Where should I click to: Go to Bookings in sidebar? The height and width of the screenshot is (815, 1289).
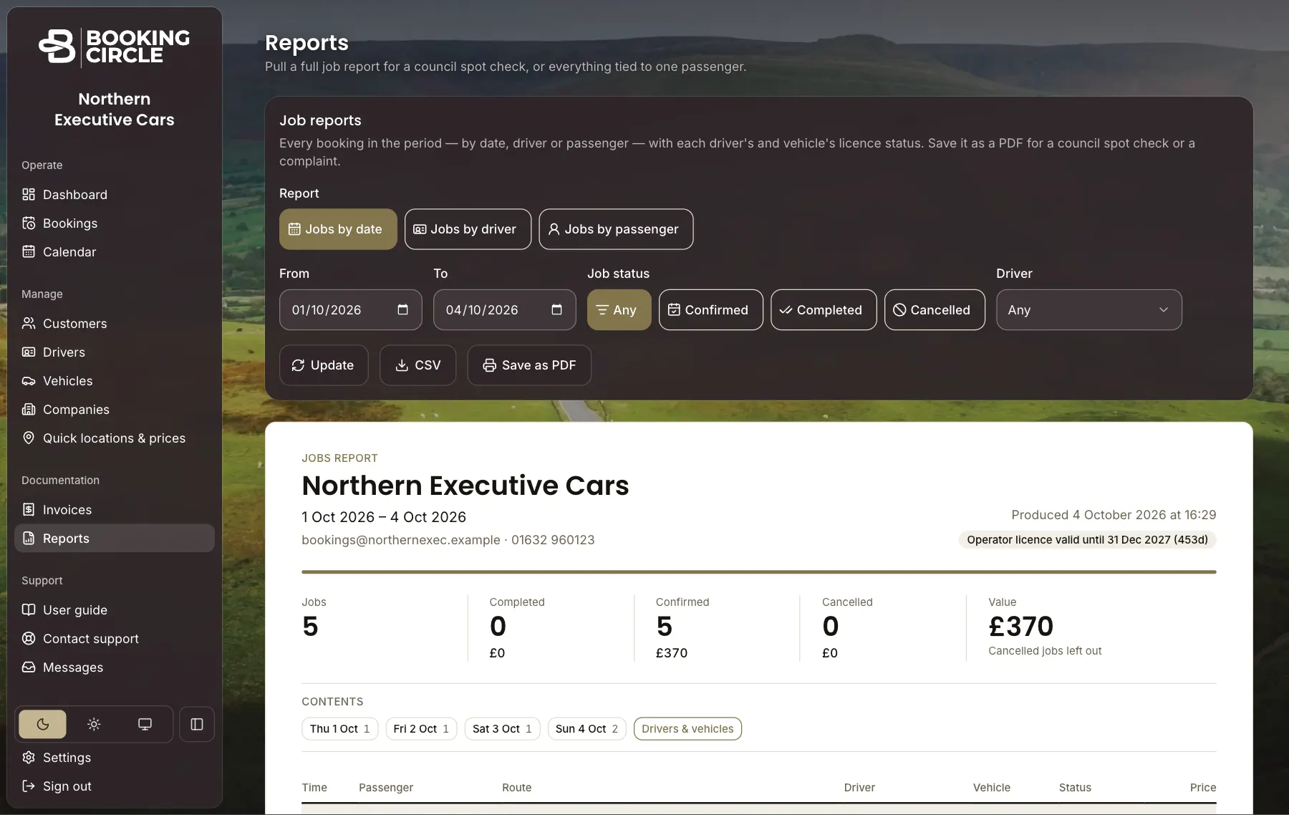tap(115, 223)
